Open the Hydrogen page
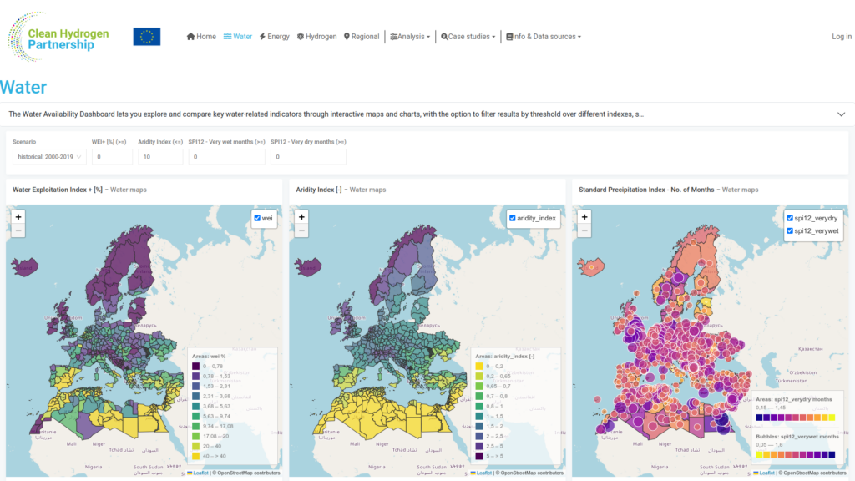The image size is (855, 481). [316, 37]
